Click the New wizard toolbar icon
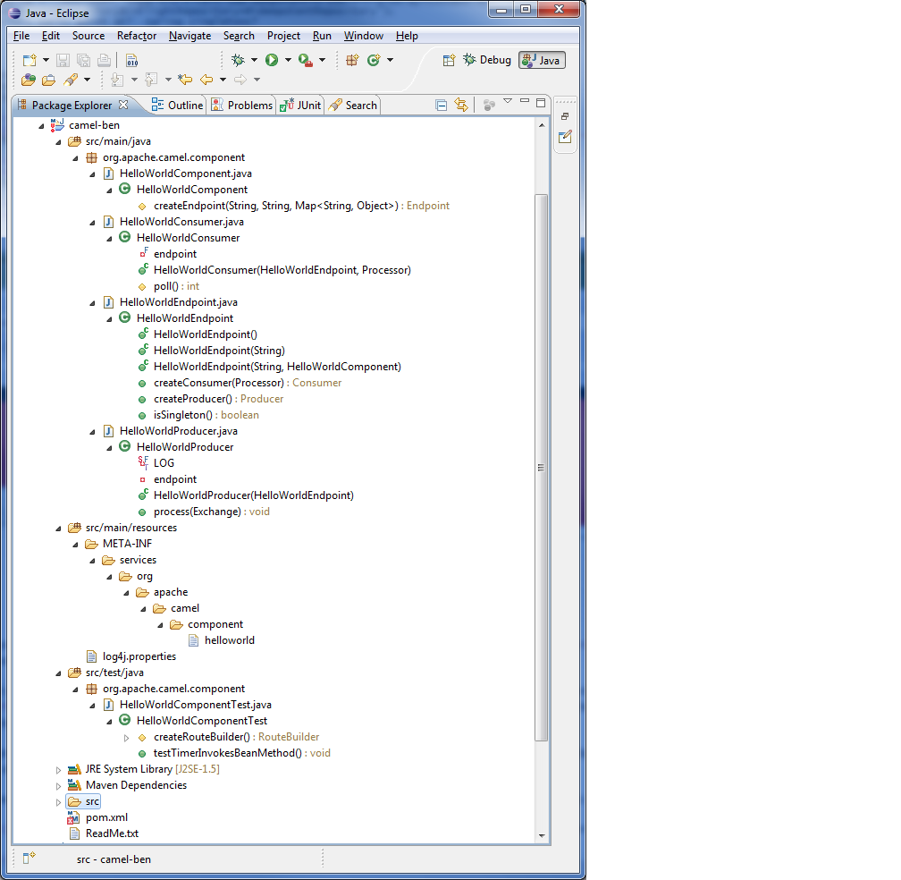This screenshot has width=901, height=880. (29, 60)
